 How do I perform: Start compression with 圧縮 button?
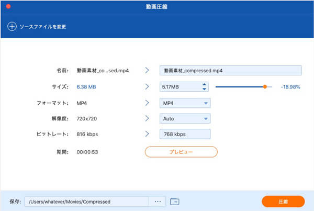tap(283, 202)
